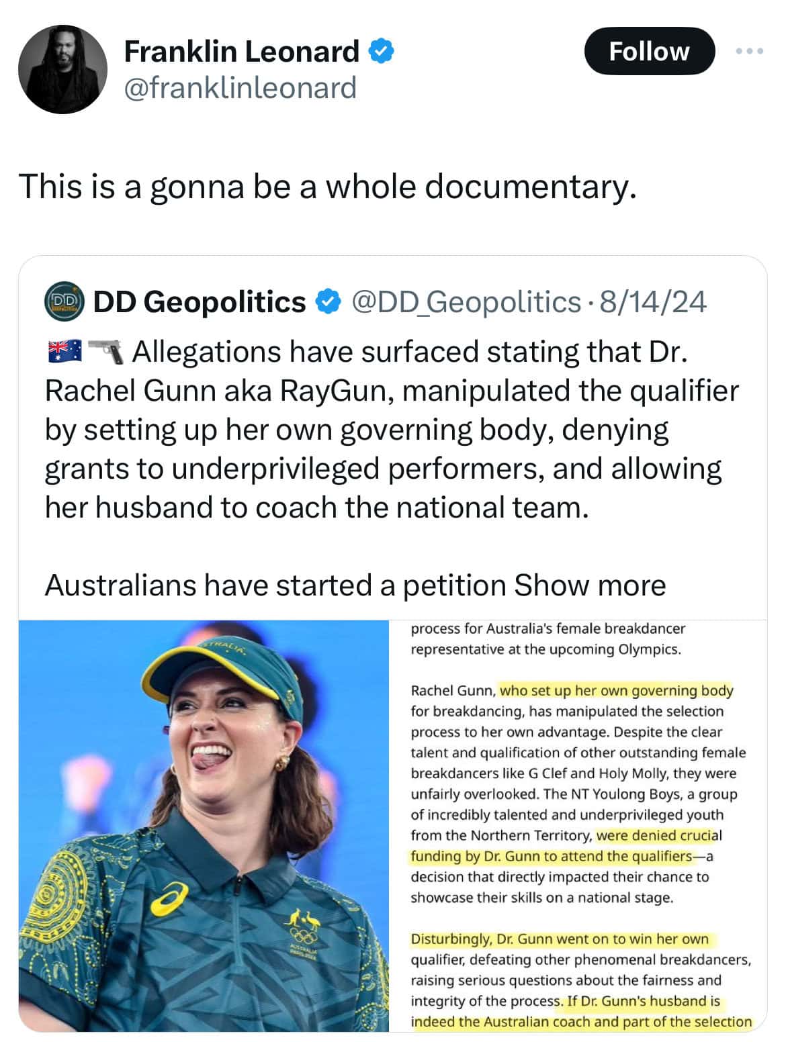Open the photo of the breakdancer in visor

[x=204, y=825]
